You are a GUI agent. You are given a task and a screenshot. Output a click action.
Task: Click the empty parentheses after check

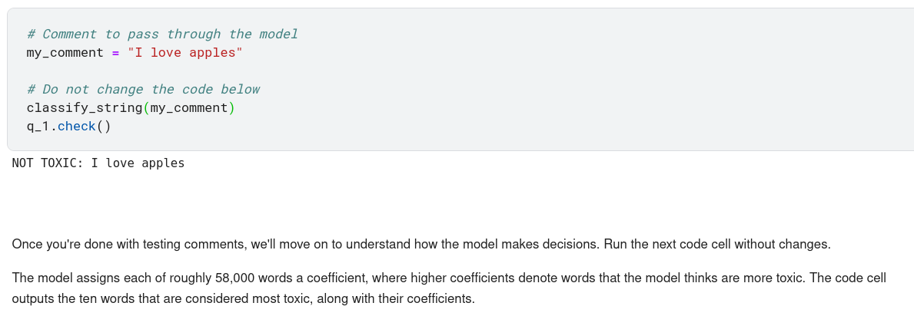104,126
